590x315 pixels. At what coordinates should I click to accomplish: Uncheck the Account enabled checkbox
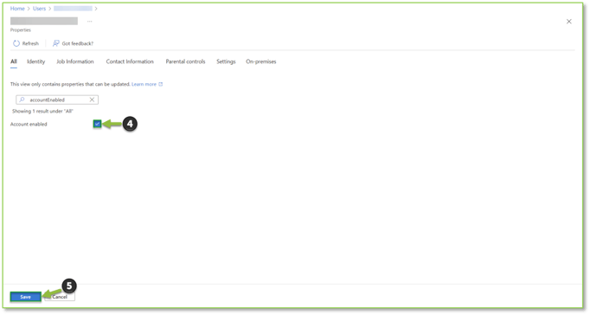click(x=98, y=124)
